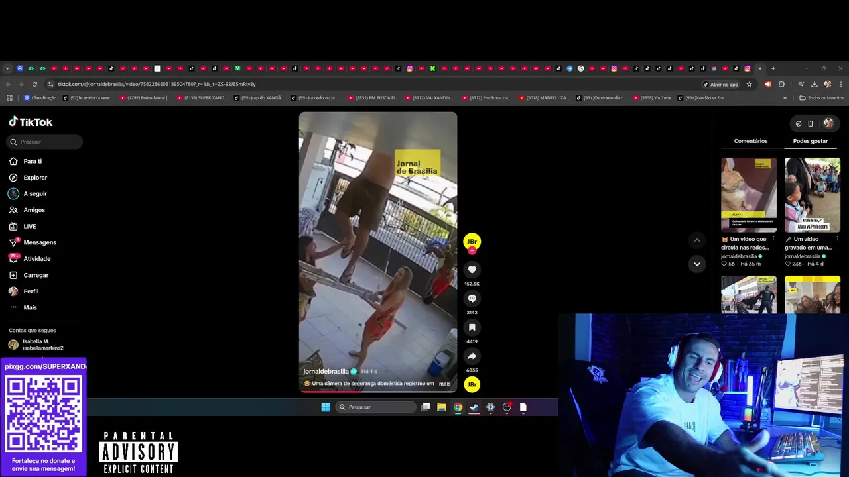This screenshot has width=849, height=477.
Task: Seek using the video progress bar
Action: tap(377, 390)
